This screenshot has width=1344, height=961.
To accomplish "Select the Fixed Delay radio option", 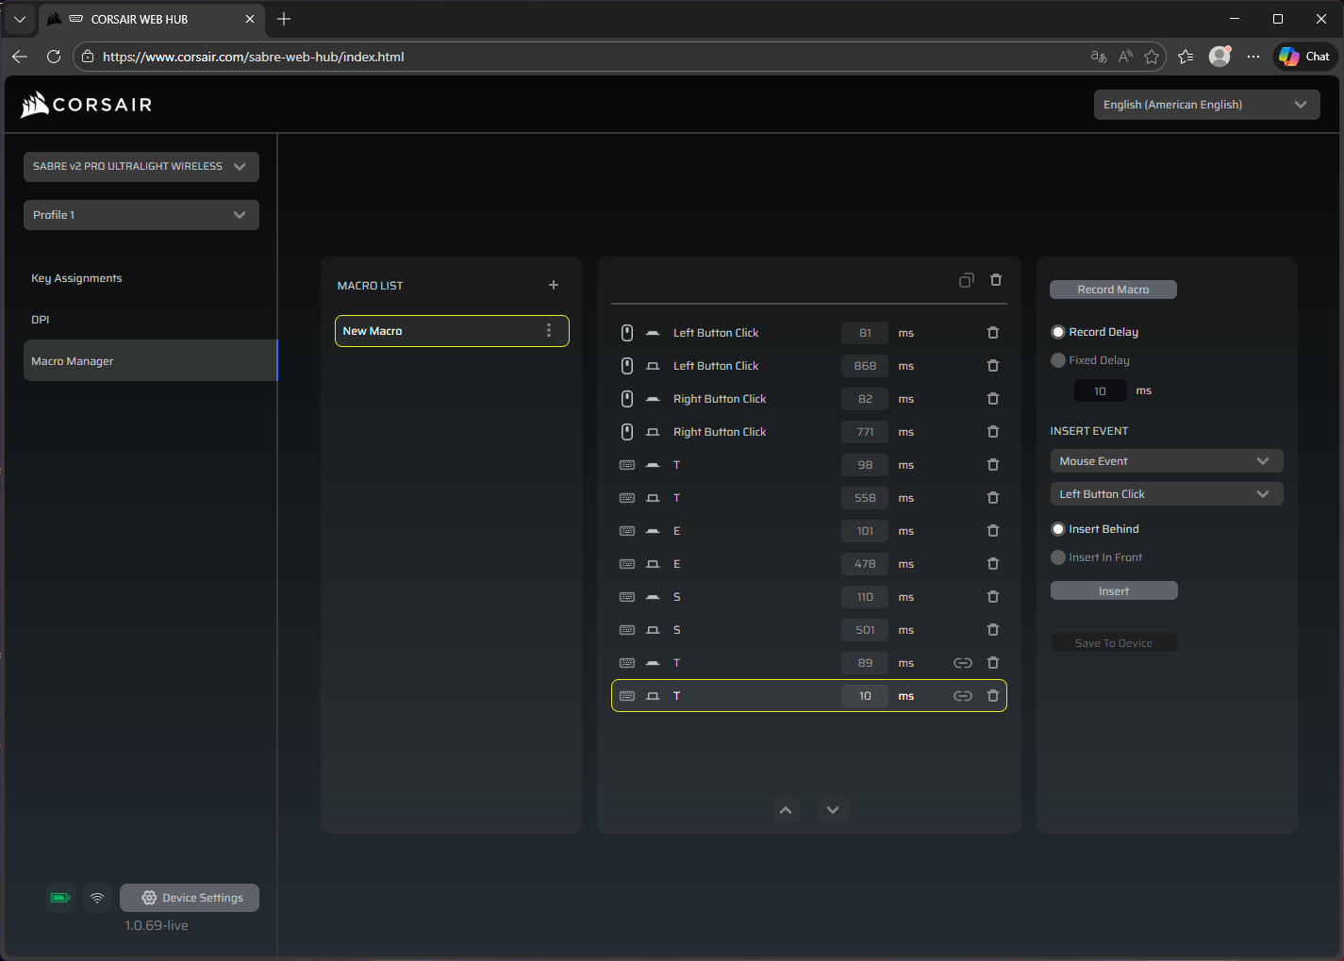I will pos(1058,360).
